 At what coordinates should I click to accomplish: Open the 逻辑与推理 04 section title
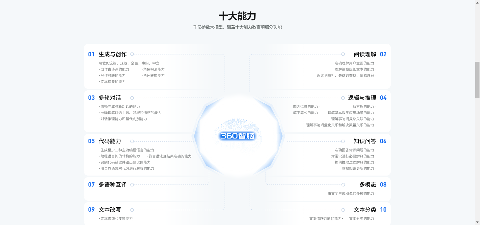pyautogui.click(x=367, y=98)
